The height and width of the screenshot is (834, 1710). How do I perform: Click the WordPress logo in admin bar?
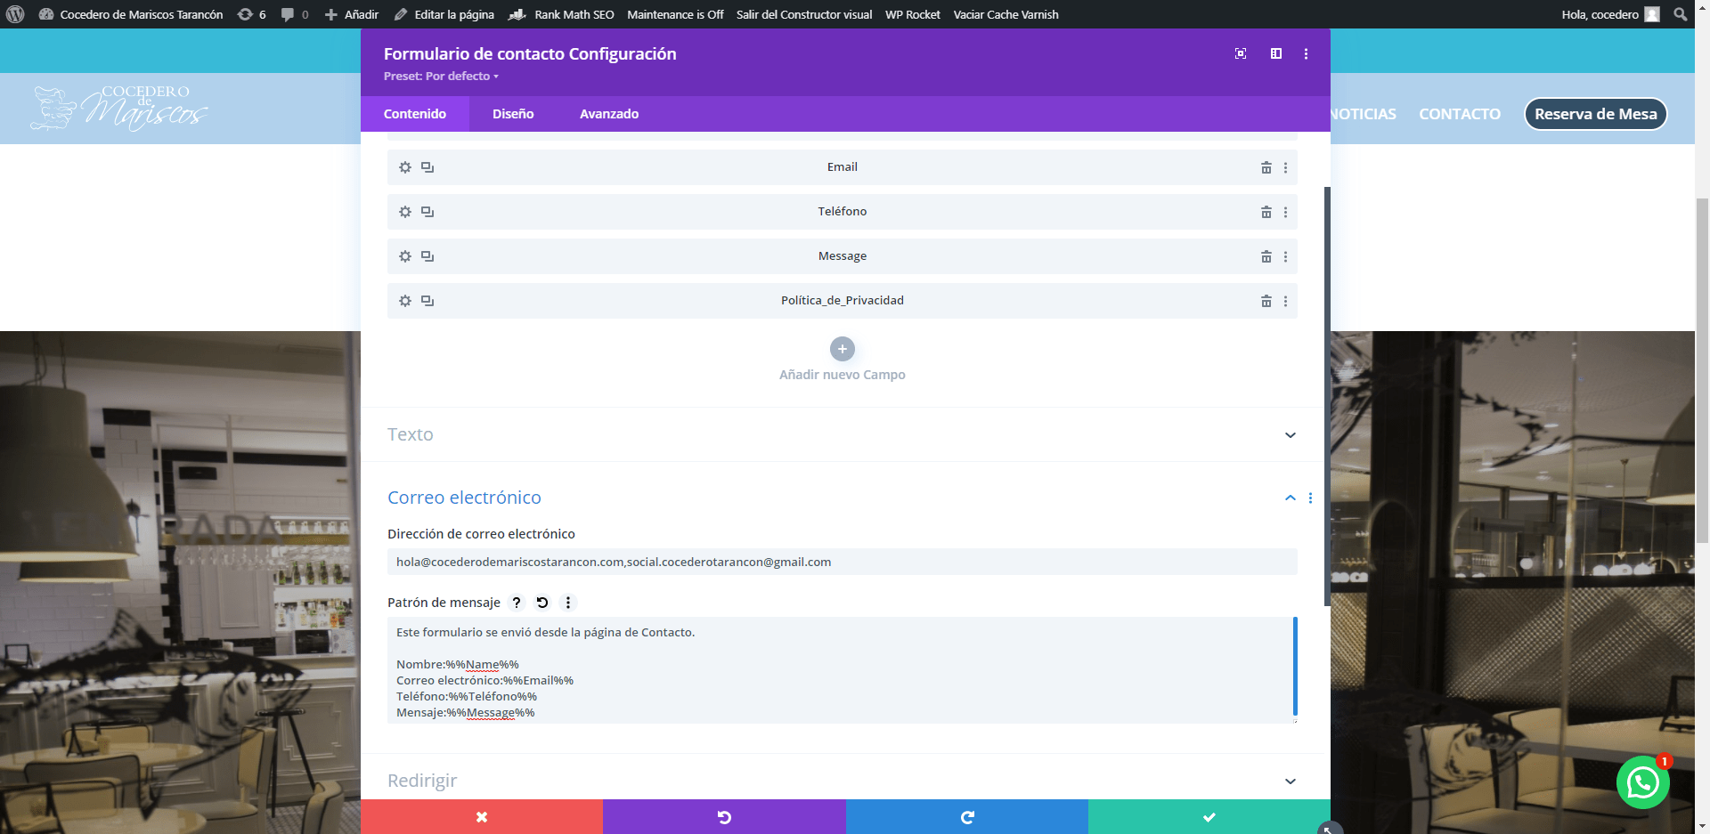click(15, 14)
